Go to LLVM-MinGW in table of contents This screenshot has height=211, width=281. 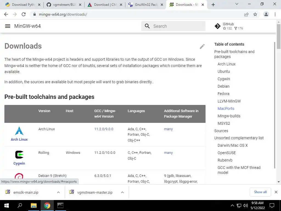(x=229, y=101)
